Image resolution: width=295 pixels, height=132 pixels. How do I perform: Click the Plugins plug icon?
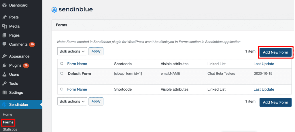[4, 66]
